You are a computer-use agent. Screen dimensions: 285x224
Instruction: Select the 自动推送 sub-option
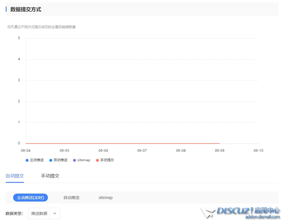(71, 198)
